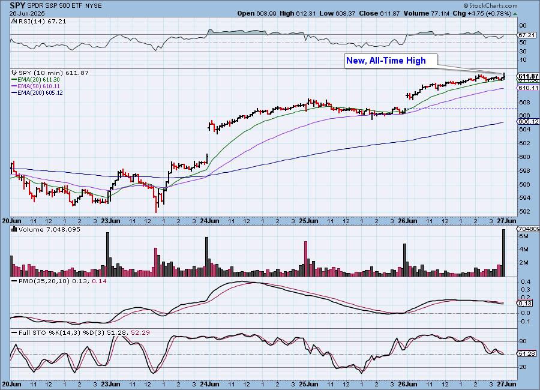Select the navy EMA(200) legend line swatch
Screen dimensions: 540x390
point(14,92)
